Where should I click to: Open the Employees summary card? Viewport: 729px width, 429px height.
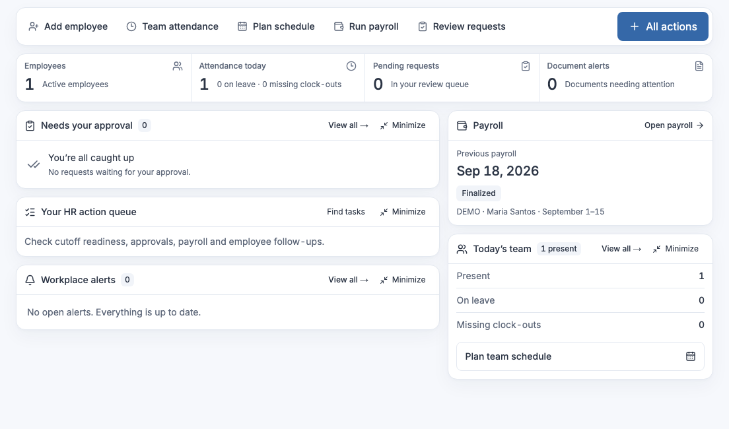104,78
